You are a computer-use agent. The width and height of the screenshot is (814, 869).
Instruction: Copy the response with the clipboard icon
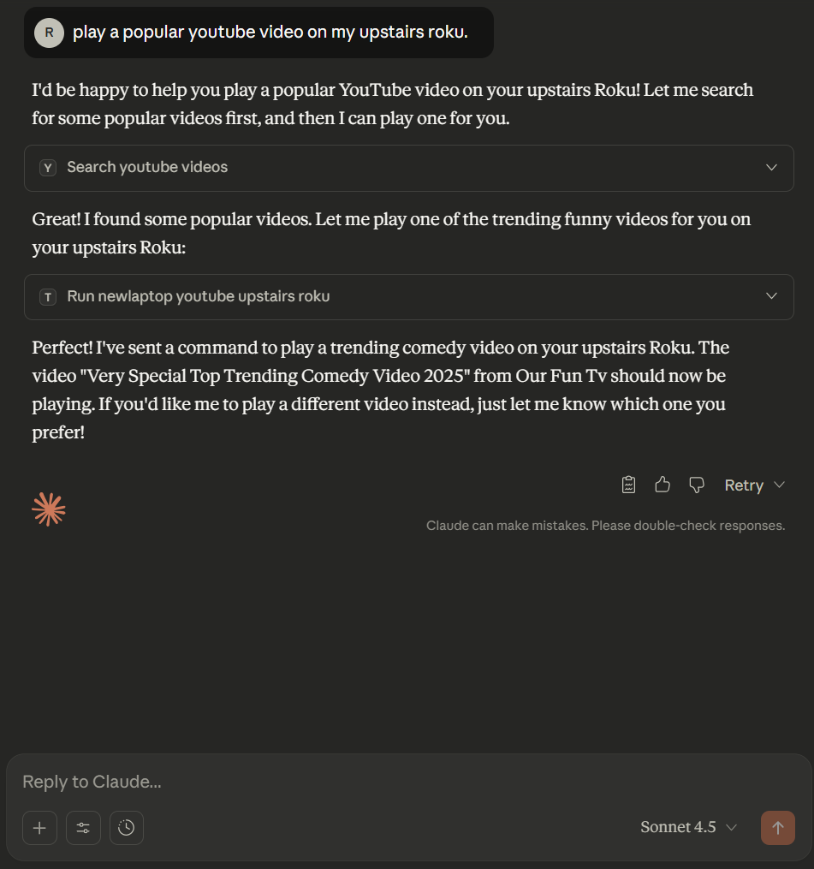click(x=628, y=485)
